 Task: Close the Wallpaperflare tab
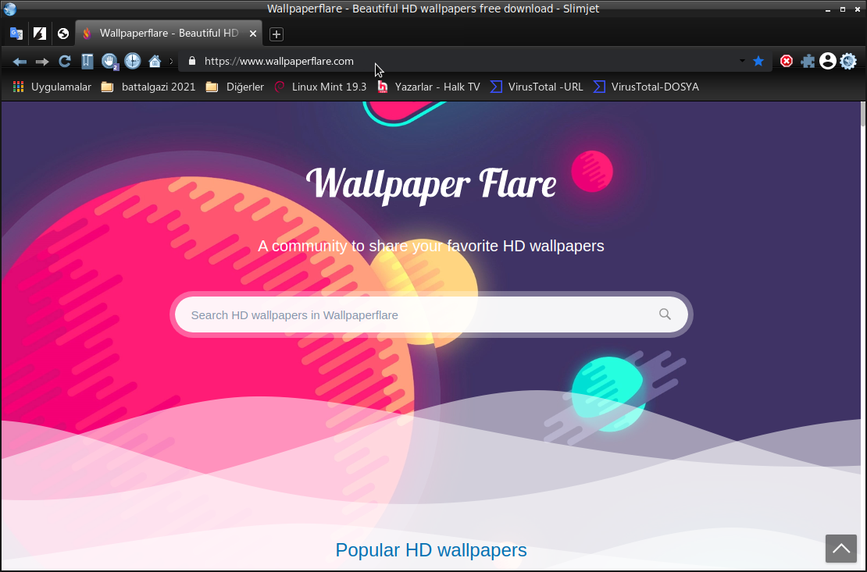coord(253,34)
